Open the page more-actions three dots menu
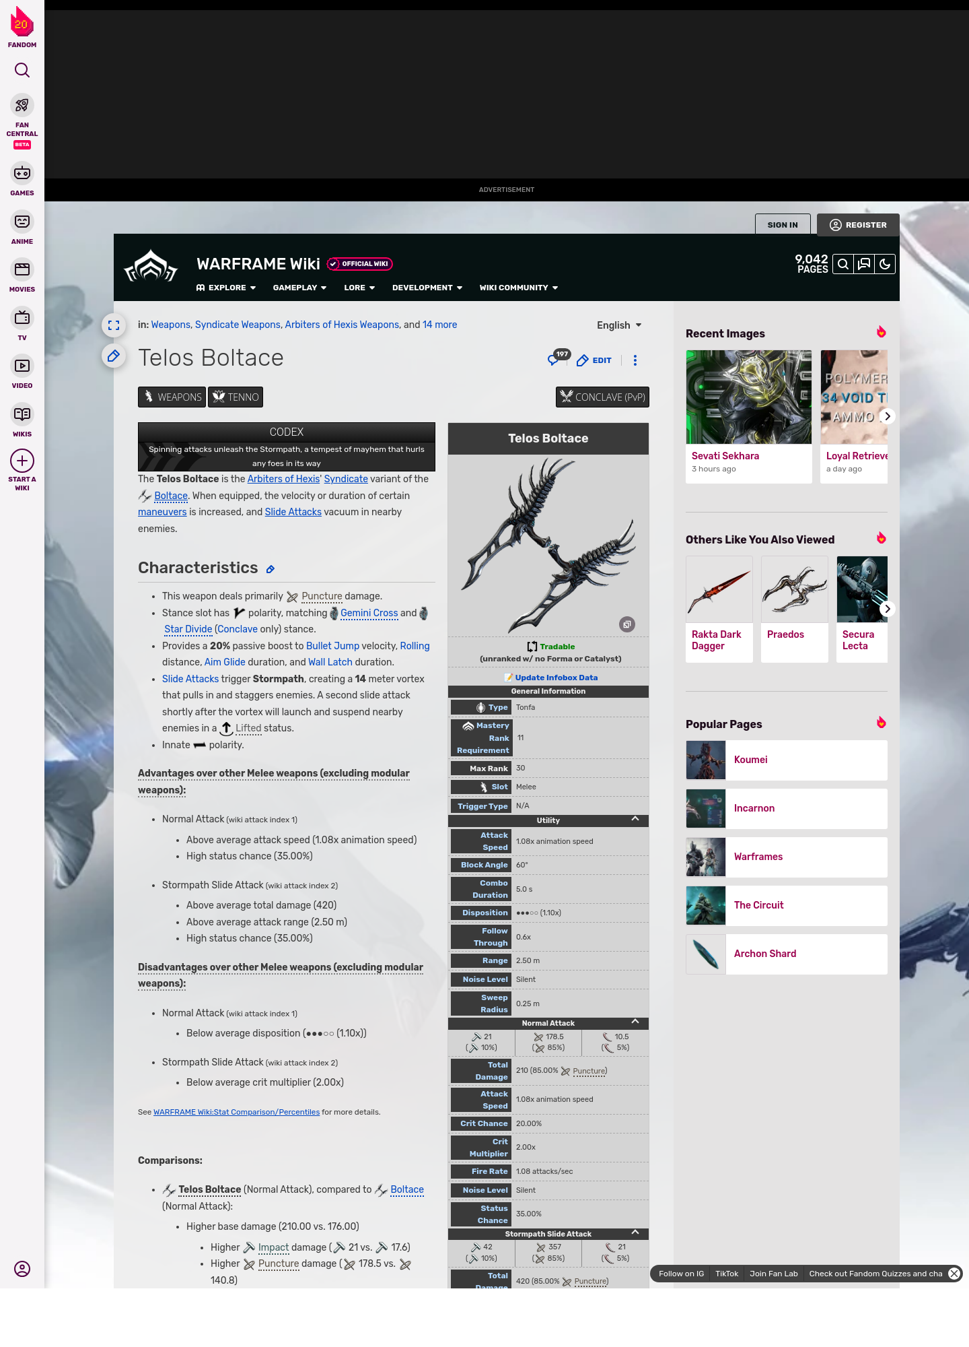 point(635,360)
